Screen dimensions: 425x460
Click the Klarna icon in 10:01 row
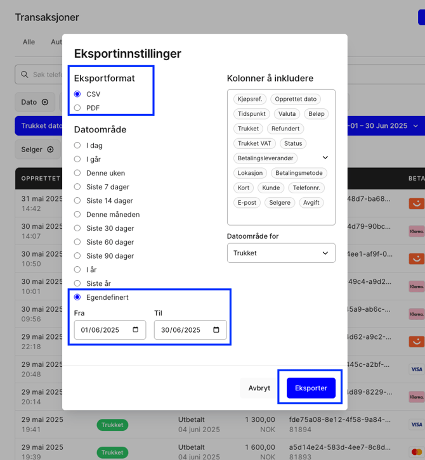[x=417, y=286]
